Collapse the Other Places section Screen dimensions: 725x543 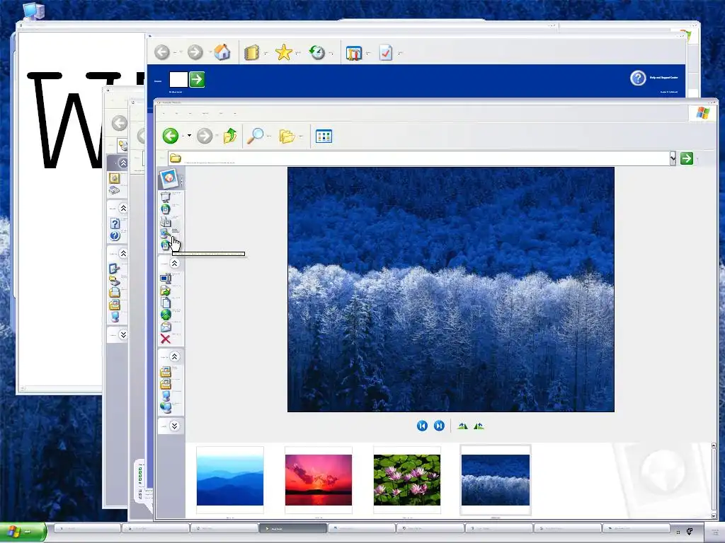[174, 356]
